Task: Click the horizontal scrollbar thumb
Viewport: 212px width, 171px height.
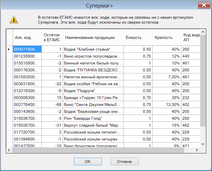Action: coord(98,150)
